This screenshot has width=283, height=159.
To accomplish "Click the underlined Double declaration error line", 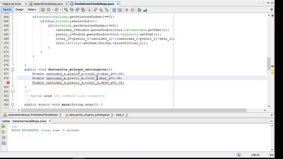I will coord(78,83).
